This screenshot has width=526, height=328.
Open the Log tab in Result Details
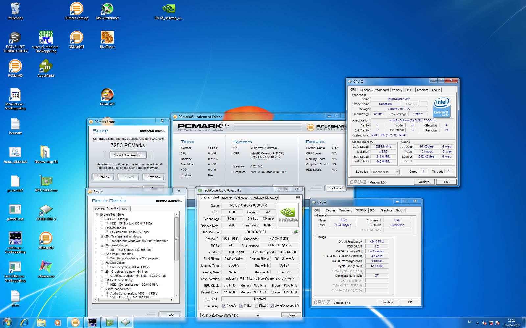coord(125,209)
